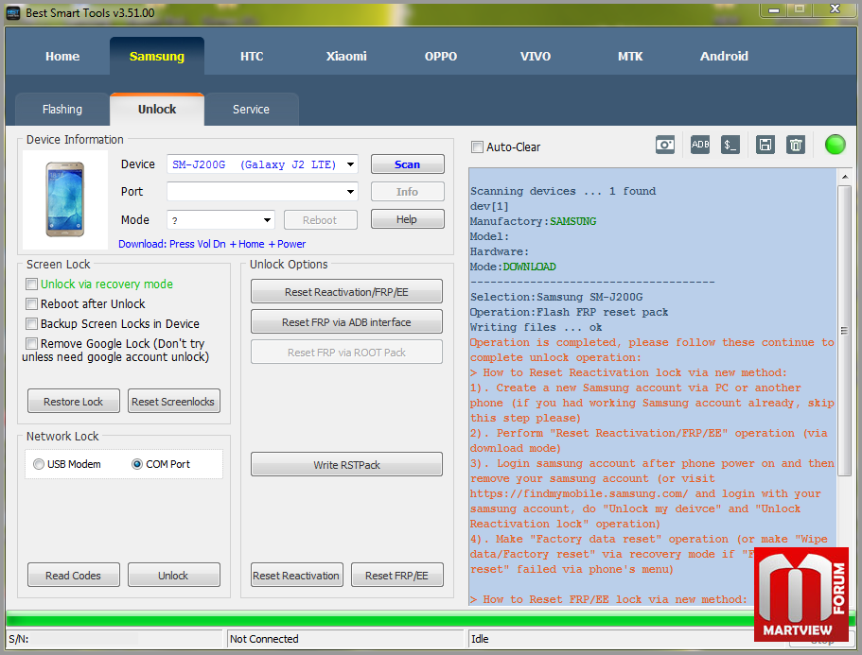
Task: Open the Mode dropdown
Action: [x=267, y=220]
